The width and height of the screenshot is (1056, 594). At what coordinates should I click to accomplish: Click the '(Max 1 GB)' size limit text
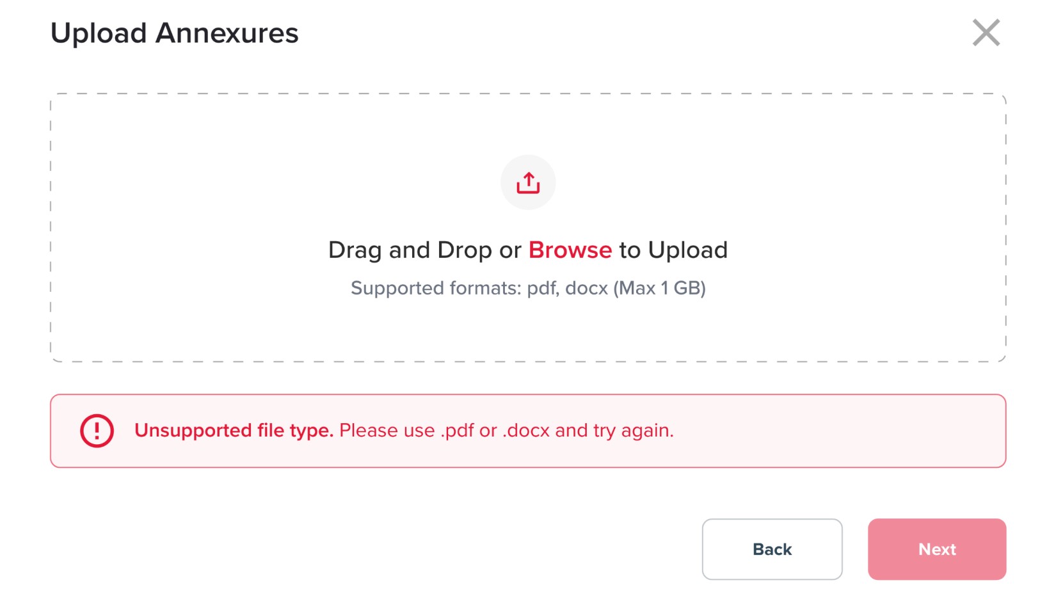click(659, 288)
